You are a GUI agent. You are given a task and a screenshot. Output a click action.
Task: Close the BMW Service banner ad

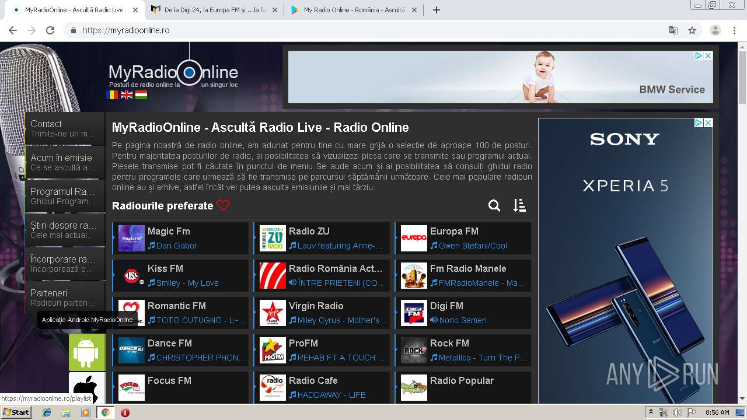click(x=708, y=56)
